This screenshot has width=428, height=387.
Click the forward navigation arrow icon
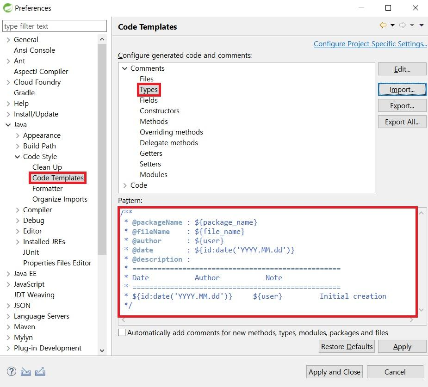click(403, 25)
